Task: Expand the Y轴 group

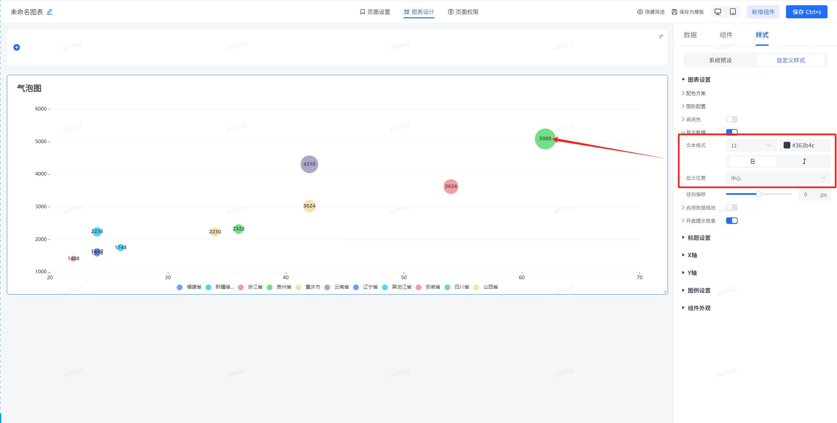Action: tap(689, 273)
